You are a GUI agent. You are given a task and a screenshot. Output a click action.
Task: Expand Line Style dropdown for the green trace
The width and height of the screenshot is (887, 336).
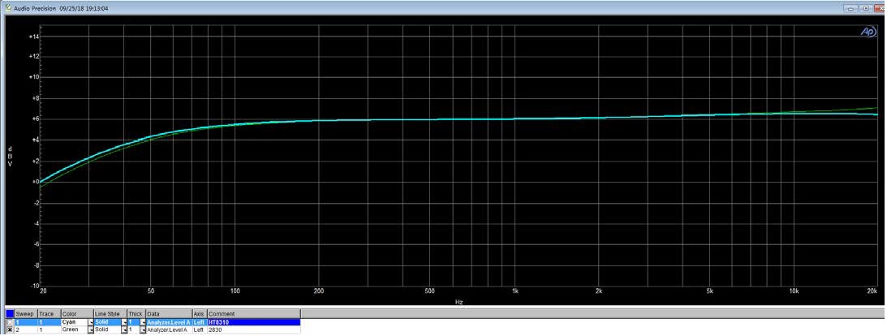pos(123,330)
